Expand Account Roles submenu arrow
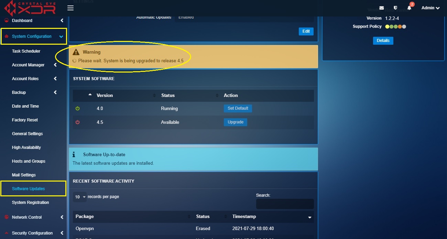 tap(55, 78)
